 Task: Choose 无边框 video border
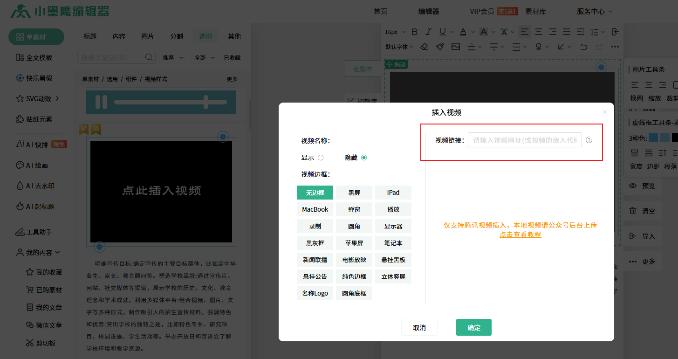point(315,193)
